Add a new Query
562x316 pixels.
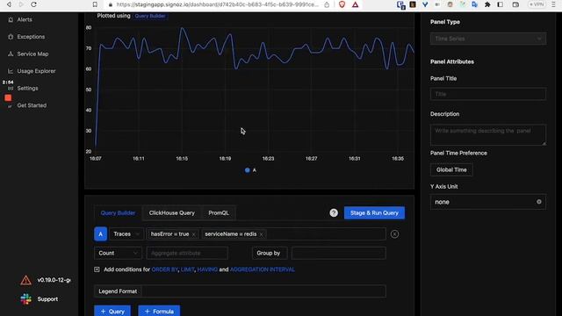coord(112,311)
